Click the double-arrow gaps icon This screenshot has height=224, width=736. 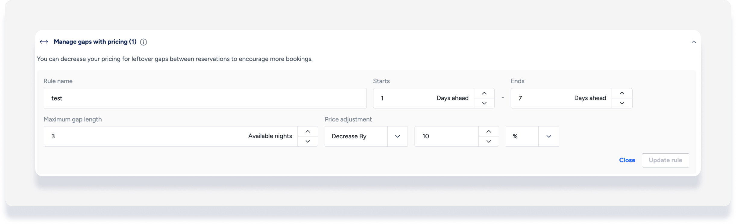coord(44,42)
